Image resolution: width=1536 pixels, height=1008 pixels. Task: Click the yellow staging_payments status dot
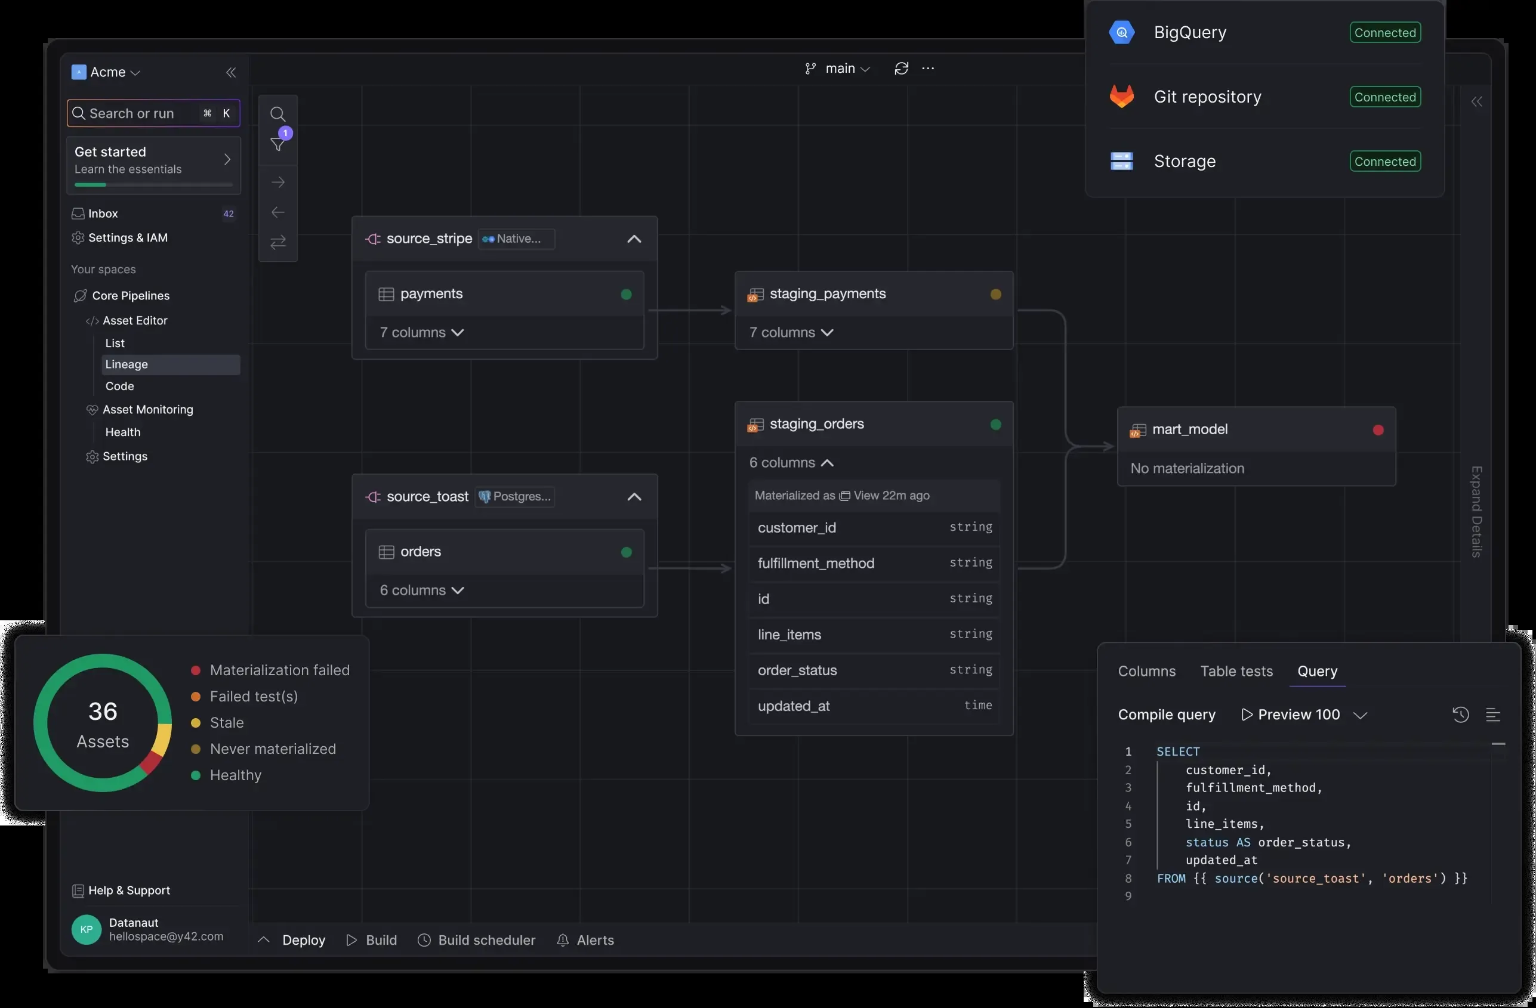click(996, 295)
